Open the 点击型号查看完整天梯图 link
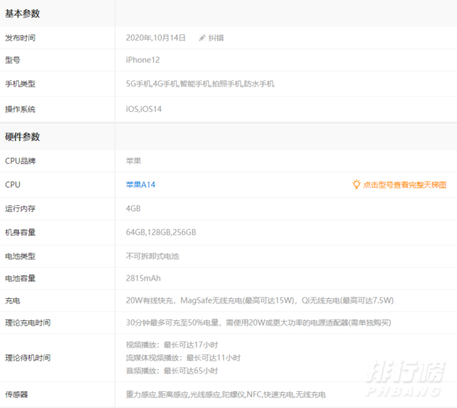 [x=404, y=185]
